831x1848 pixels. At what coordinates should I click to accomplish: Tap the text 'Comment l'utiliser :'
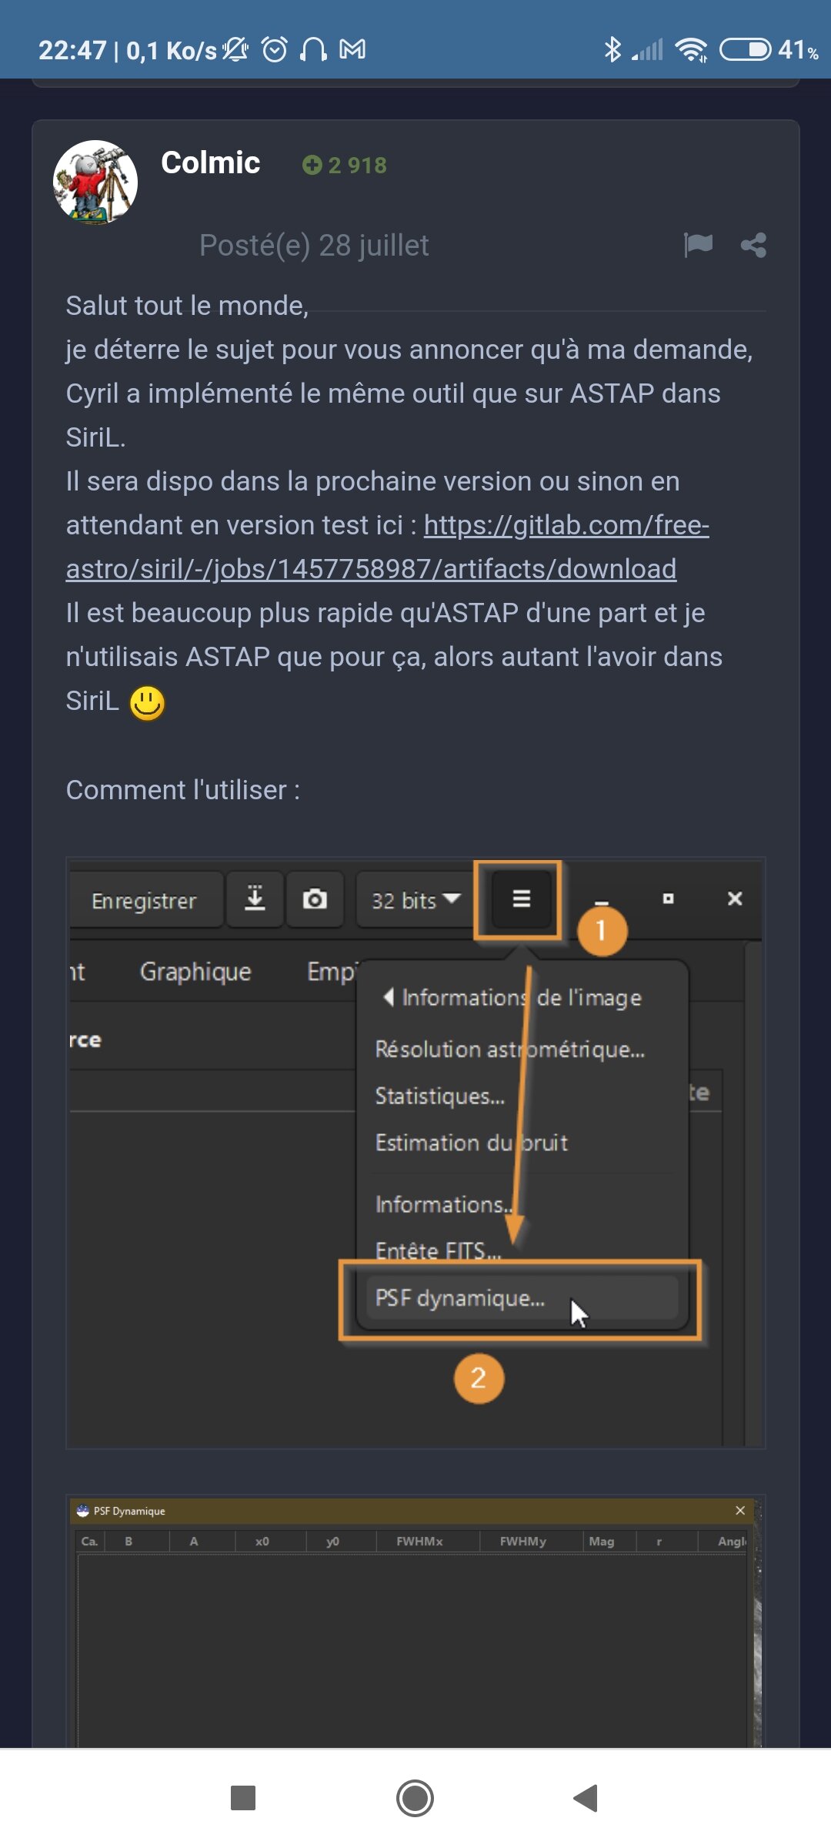pyautogui.click(x=183, y=790)
